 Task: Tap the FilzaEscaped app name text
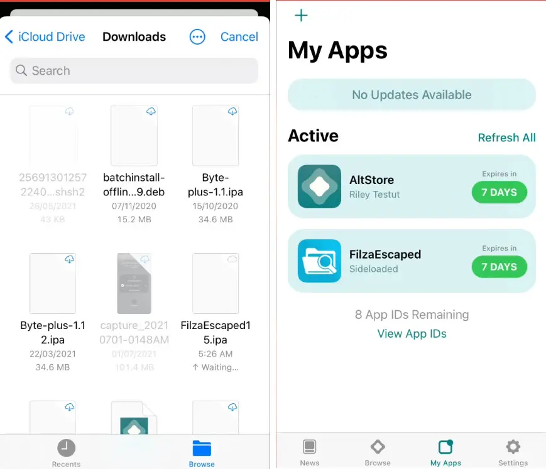coord(385,254)
